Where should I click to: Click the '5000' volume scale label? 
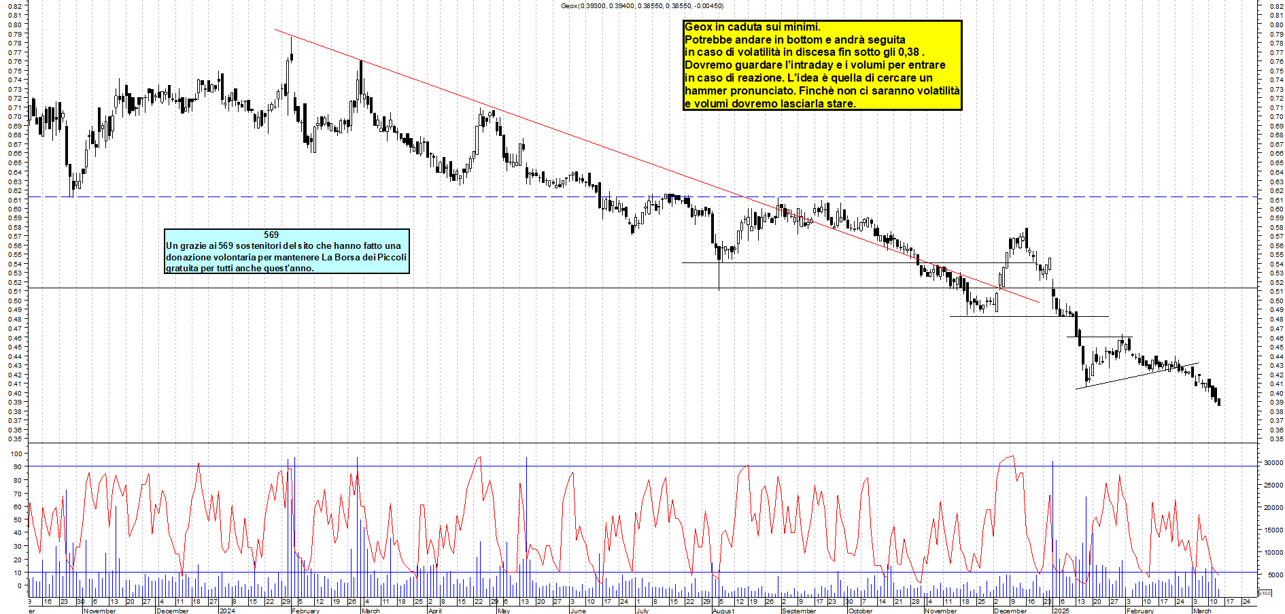1275,575
